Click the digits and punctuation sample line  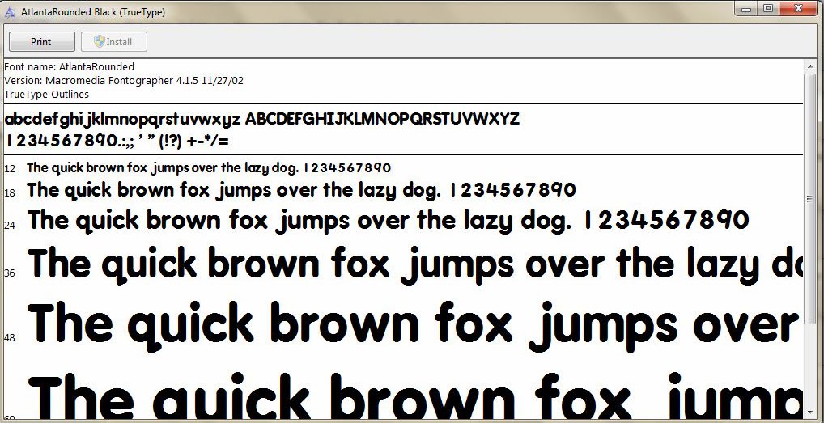pyautogui.click(x=117, y=141)
